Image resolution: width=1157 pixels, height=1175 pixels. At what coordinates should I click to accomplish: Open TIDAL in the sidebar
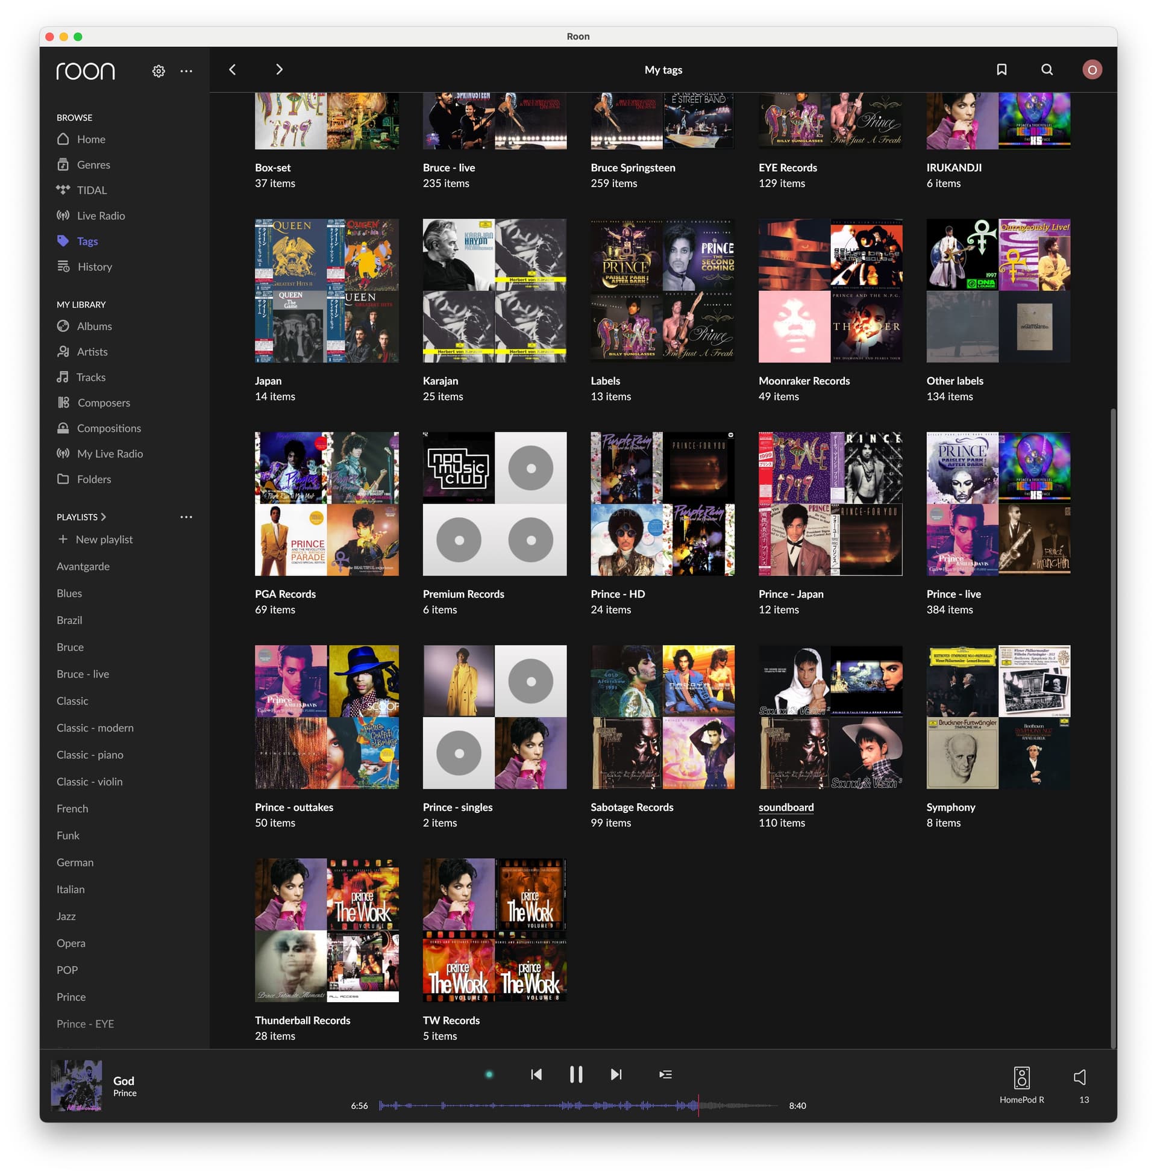click(x=81, y=190)
